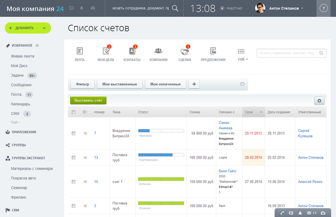
Task: Open the Предложения icon
Action: 213,51
